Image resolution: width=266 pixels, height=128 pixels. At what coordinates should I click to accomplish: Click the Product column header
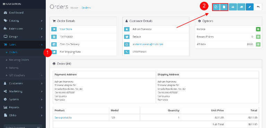60,111
